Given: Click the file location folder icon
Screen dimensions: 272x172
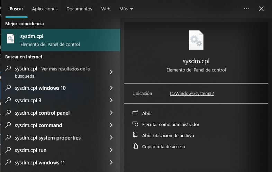Looking at the screenshot, I should pyautogui.click(x=135, y=135).
